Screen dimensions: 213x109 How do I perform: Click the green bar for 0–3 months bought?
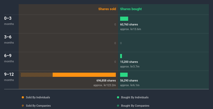coord(124,19)
